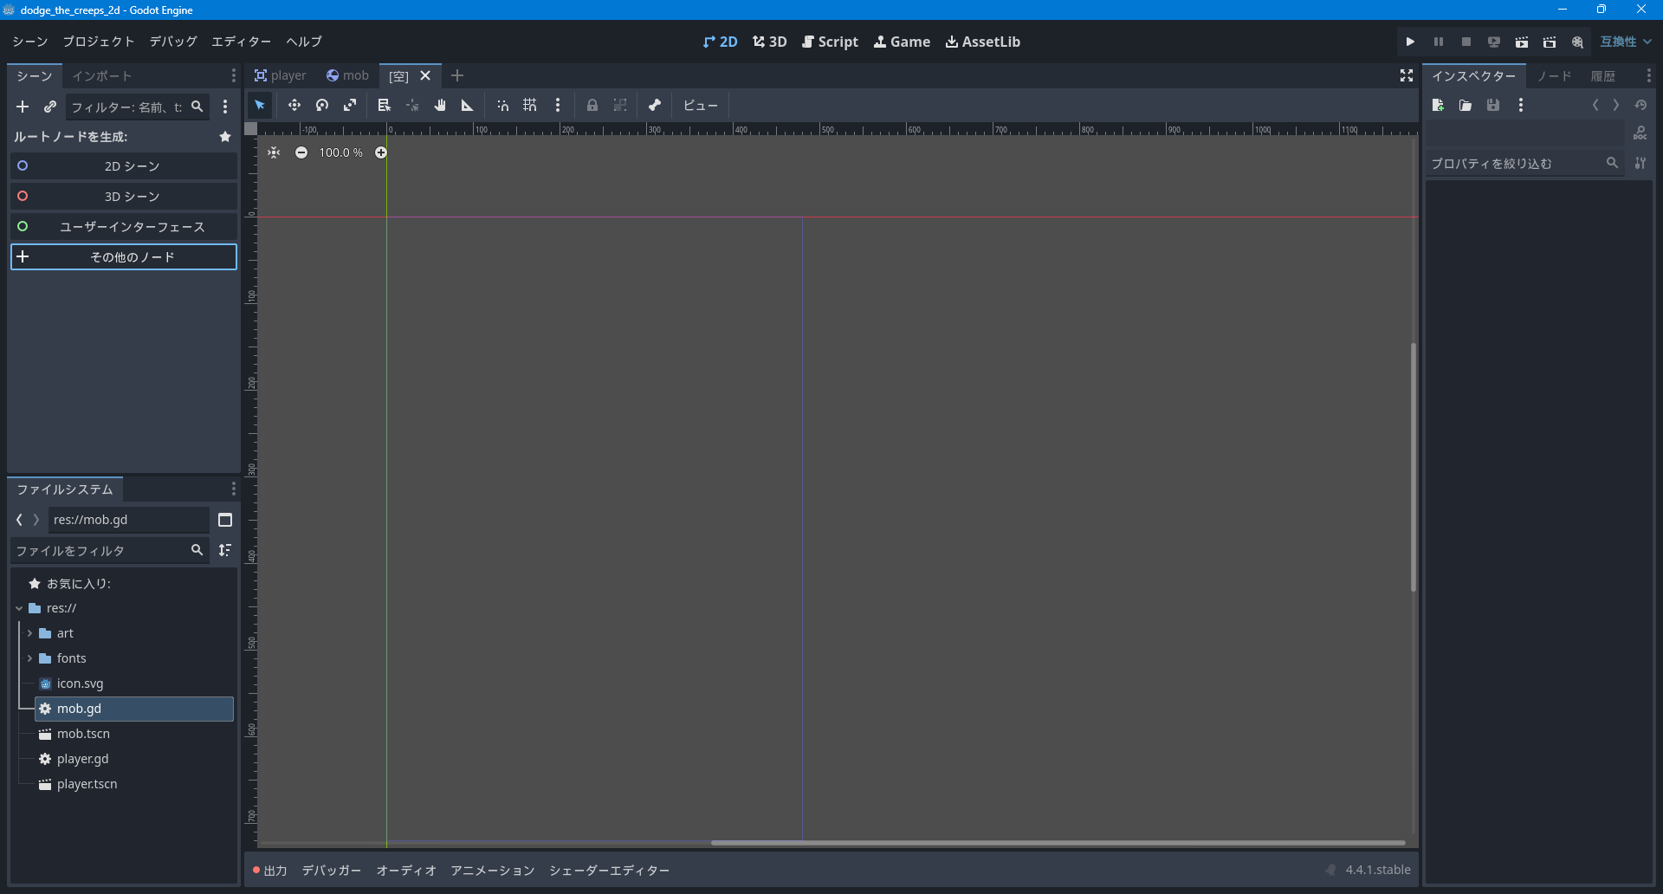1663x894 pixels.
Task: Create a ユーザーインターフェース root node
Action: pos(124,227)
